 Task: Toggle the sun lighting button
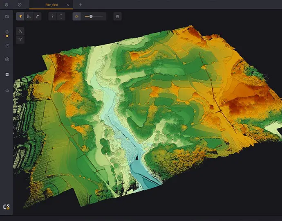click(76, 16)
